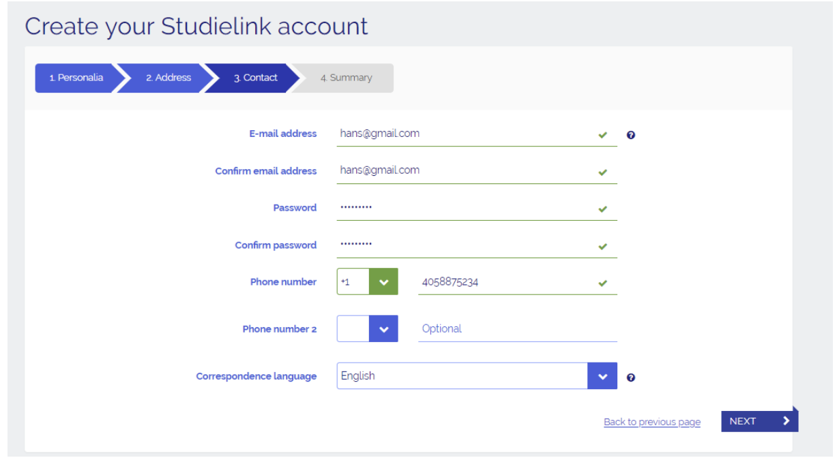The height and width of the screenshot is (458, 837).
Task: Click the optional Phone number 2 field
Action: point(516,329)
